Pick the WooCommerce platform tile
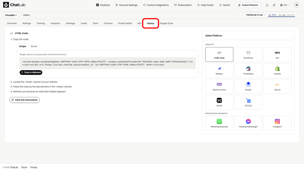304x171 pixels. tap(219, 86)
